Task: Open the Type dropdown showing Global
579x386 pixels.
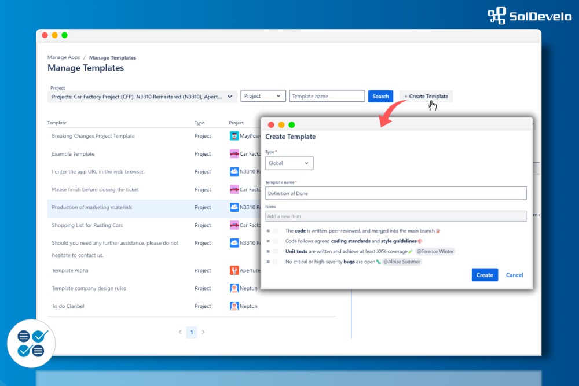Action: (289, 163)
